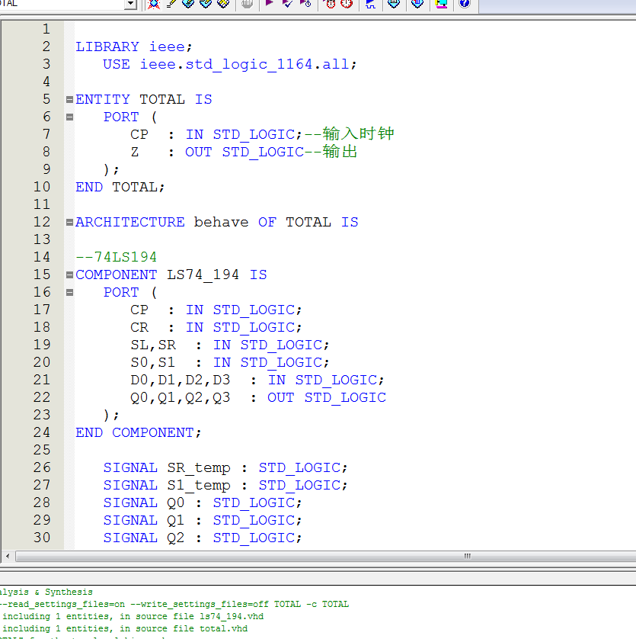The width and height of the screenshot is (636, 639).
Task: Start compilation with the purple play icon
Action: point(269,4)
